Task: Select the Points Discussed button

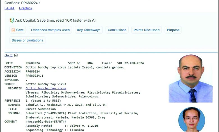Action: [x=146, y=30]
